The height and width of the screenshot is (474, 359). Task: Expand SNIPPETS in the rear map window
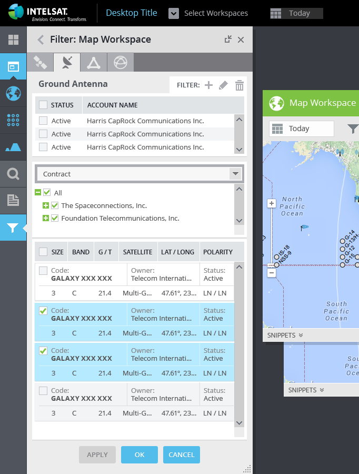tap(306, 390)
